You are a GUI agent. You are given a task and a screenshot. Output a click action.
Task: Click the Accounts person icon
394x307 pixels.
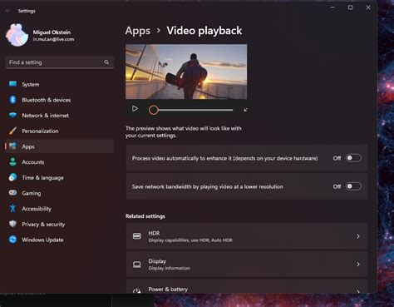[x=12, y=161]
